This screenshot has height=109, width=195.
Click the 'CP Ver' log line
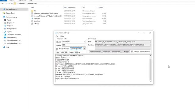(x=65, y=70)
